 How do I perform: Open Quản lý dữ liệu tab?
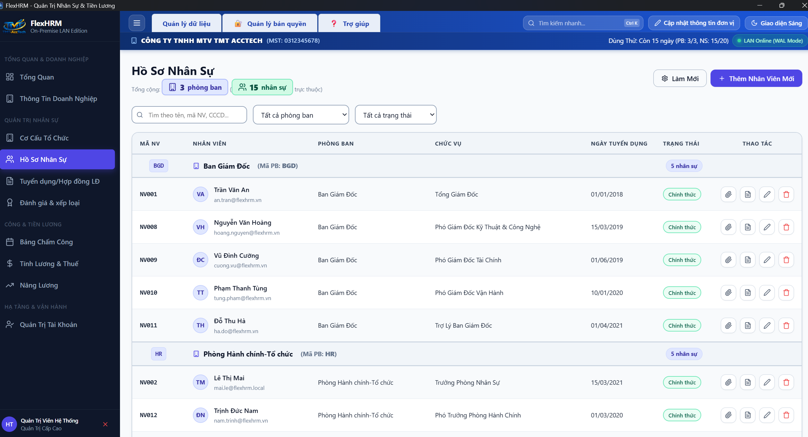pyautogui.click(x=186, y=23)
